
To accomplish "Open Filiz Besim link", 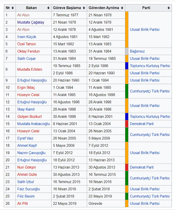I will (26, 196).
